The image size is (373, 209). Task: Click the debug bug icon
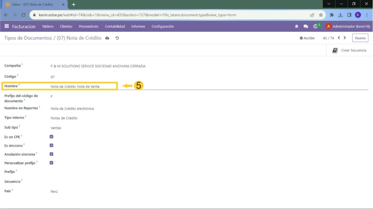pyautogui.click(x=297, y=27)
